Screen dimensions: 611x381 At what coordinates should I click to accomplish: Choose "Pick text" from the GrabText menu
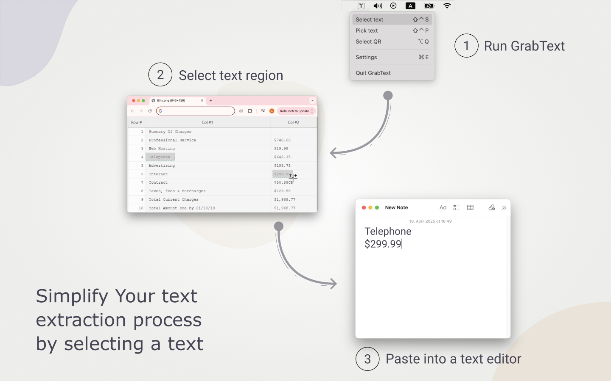point(367,30)
